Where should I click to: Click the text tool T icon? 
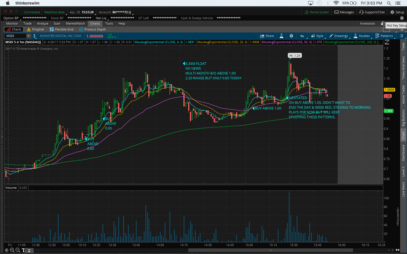tap(23, 250)
